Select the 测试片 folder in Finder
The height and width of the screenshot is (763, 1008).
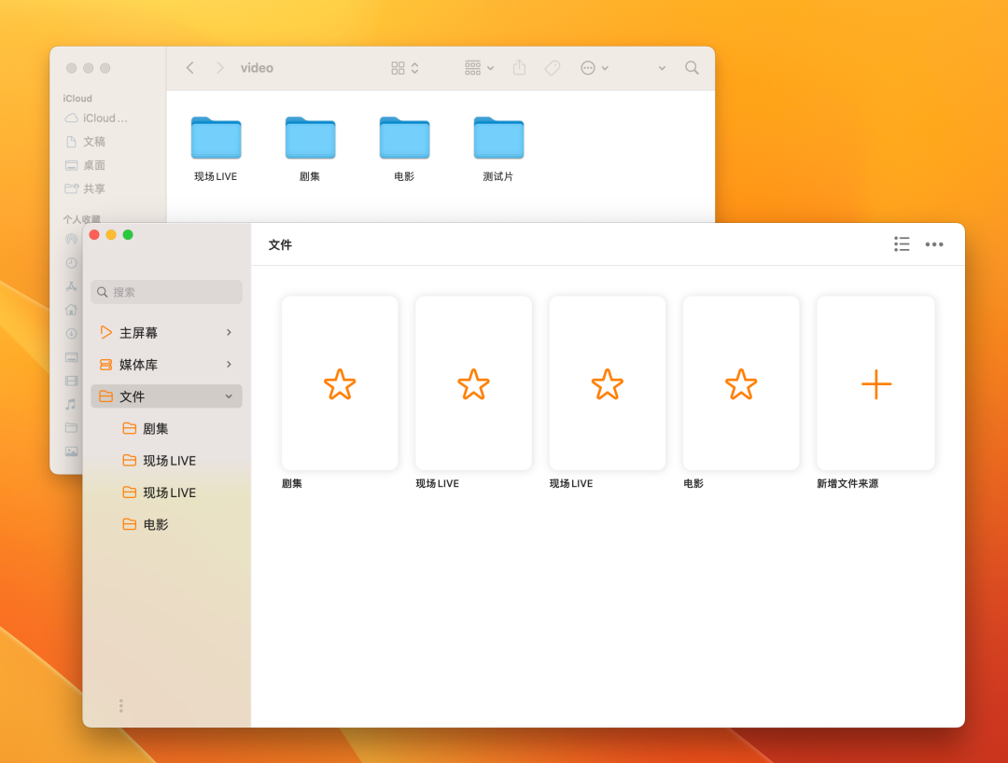[x=498, y=149]
